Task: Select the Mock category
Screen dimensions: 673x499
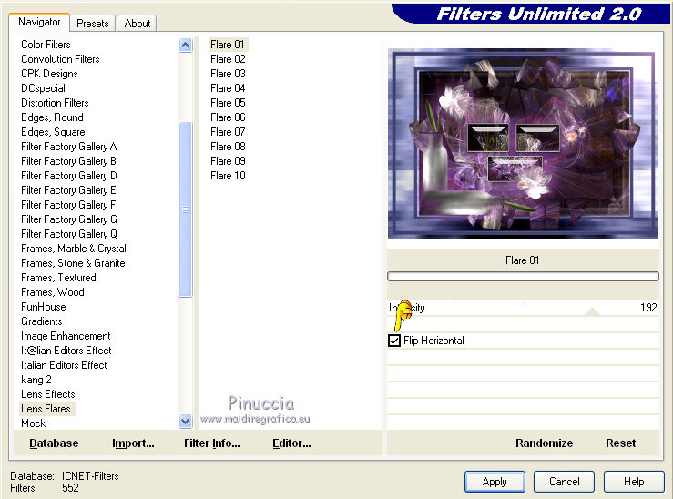Action: click(33, 423)
